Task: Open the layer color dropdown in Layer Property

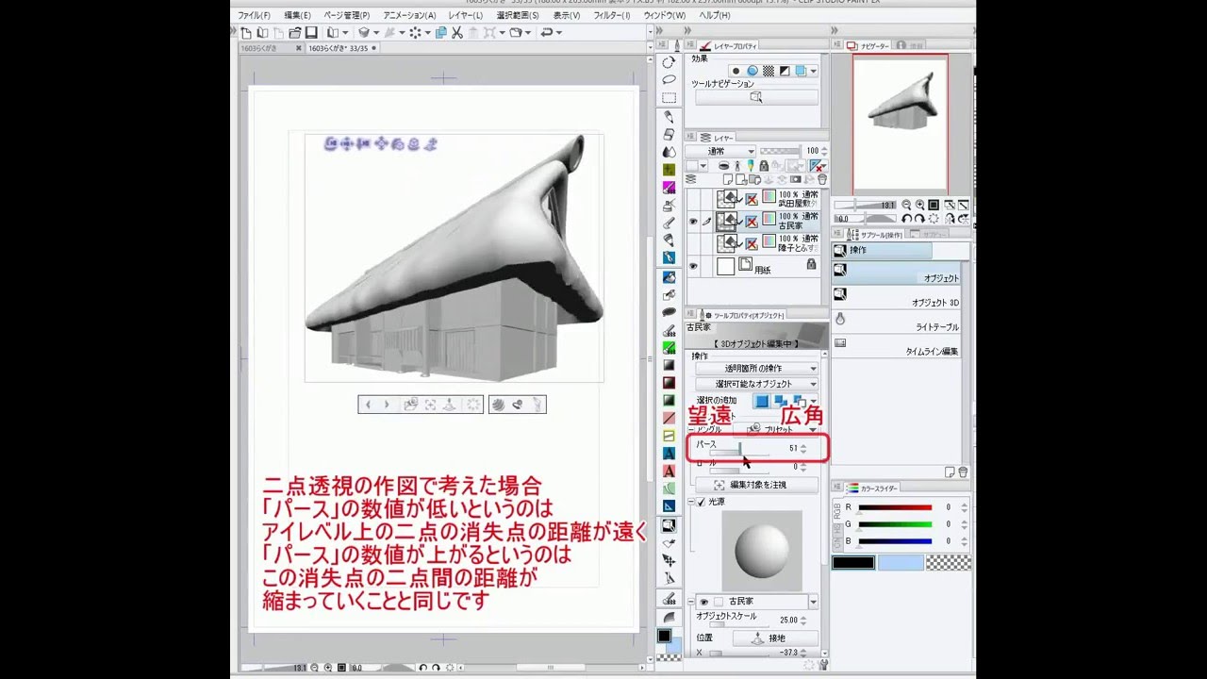Action: click(814, 71)
